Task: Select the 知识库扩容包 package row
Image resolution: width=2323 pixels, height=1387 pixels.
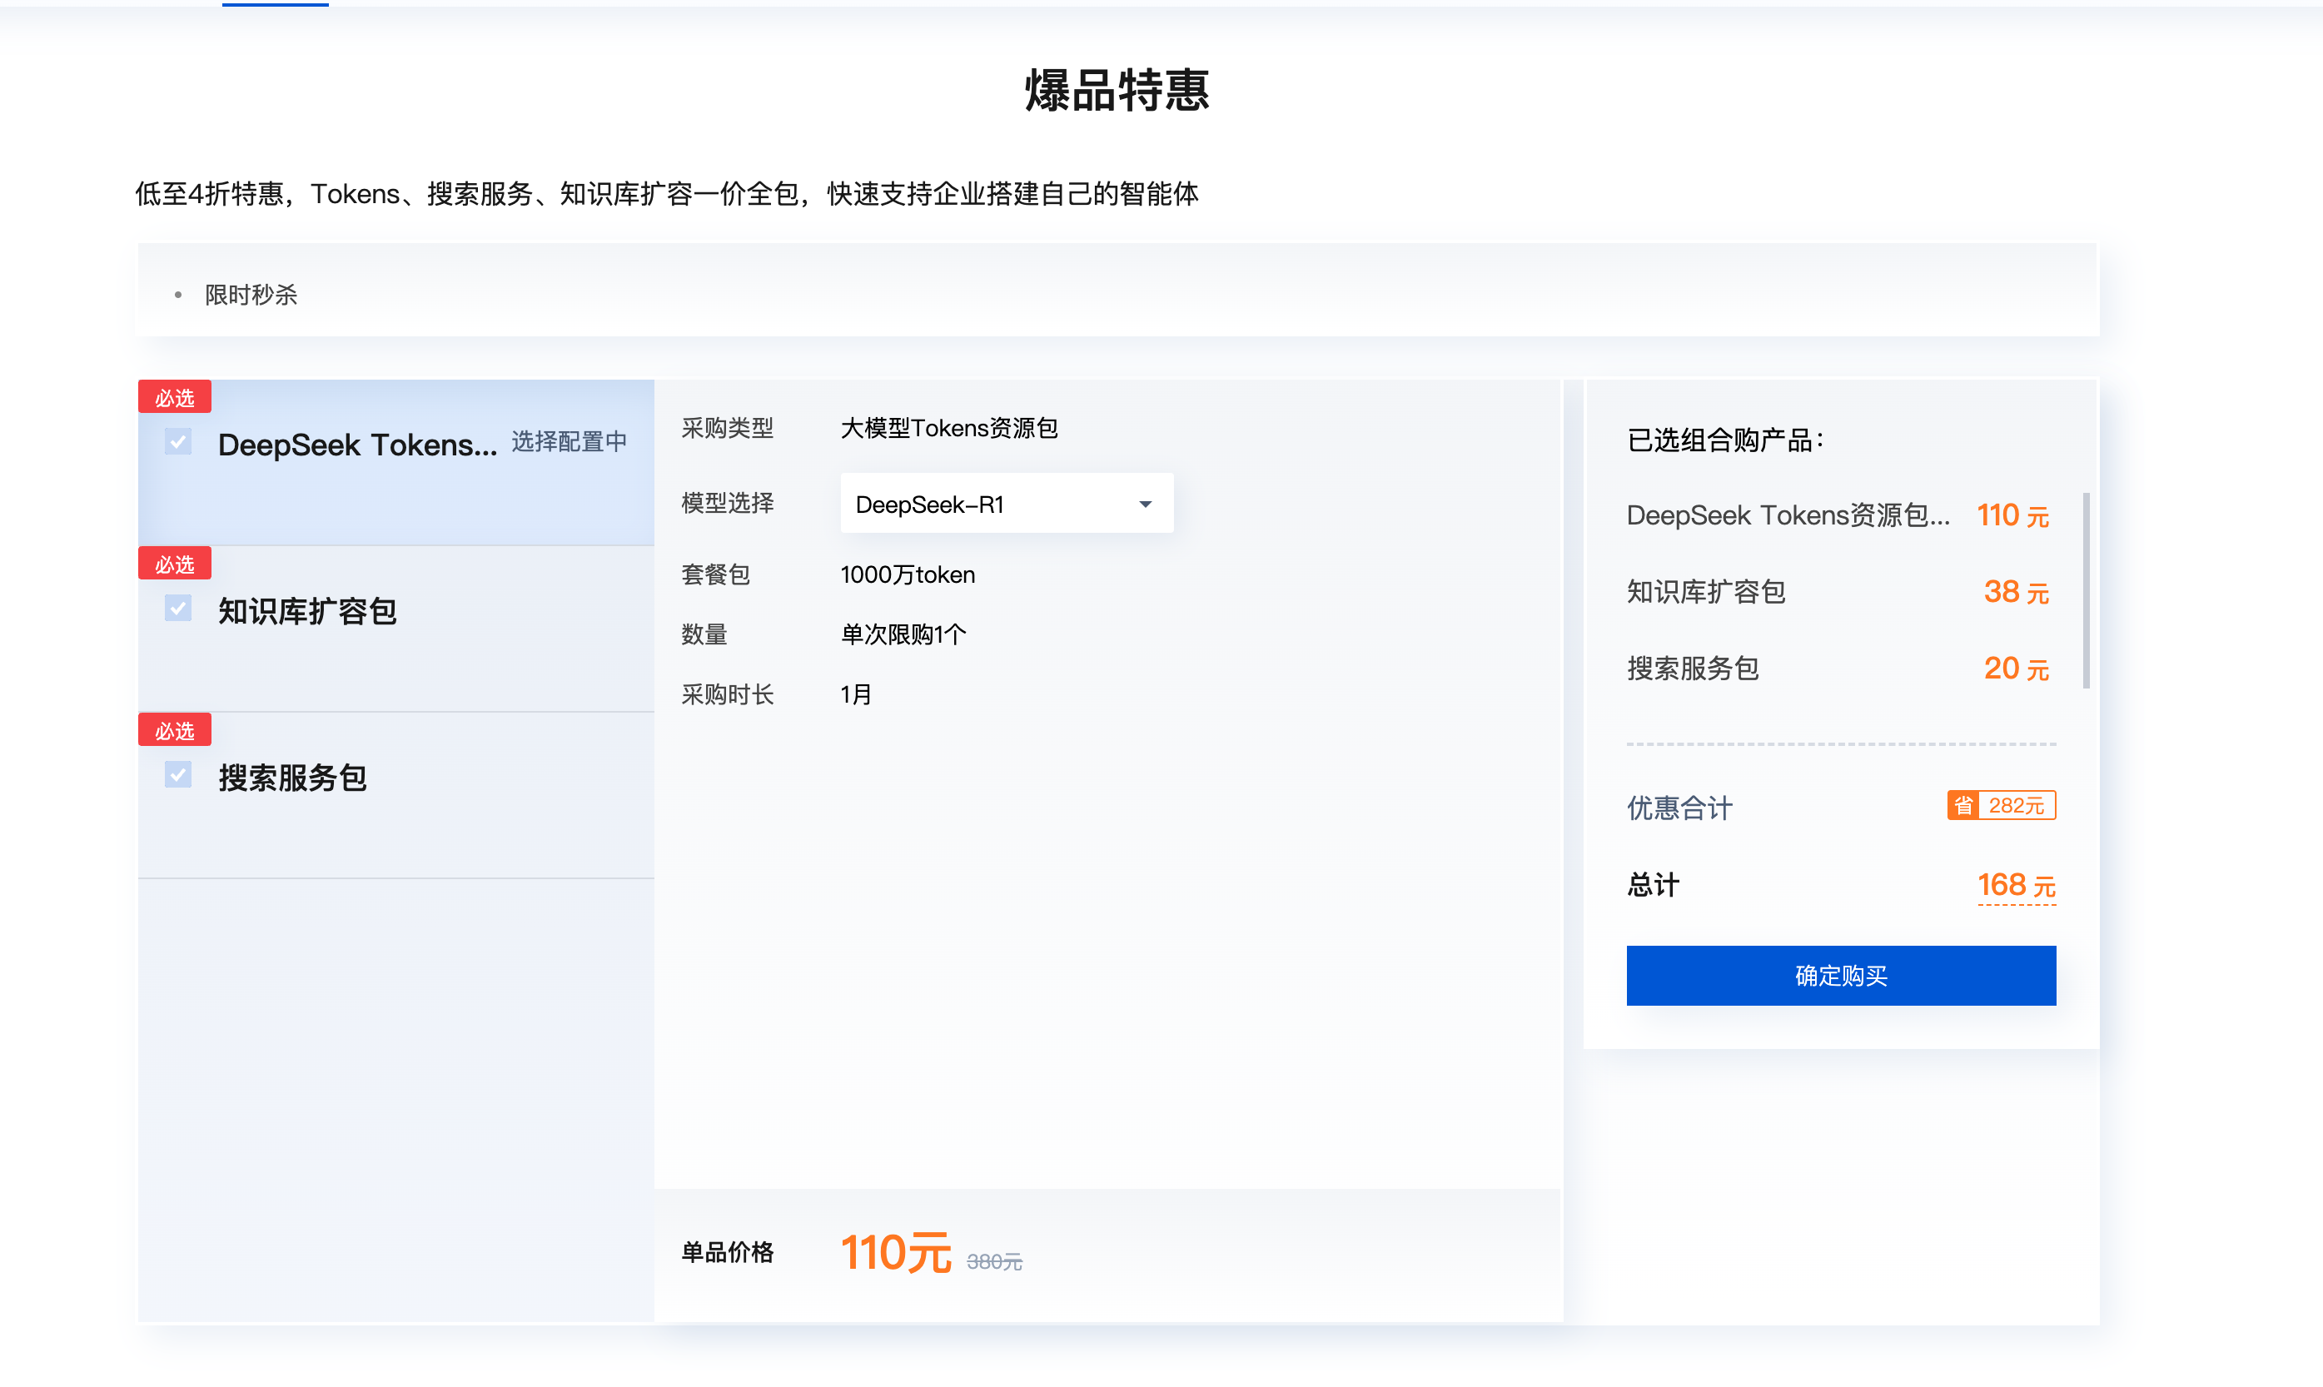Action: point(396,629)
